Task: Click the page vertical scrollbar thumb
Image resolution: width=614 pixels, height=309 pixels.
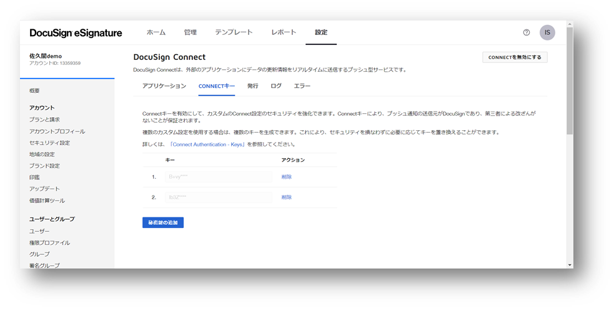Action: pyautogui.click(x=570, y=81)
